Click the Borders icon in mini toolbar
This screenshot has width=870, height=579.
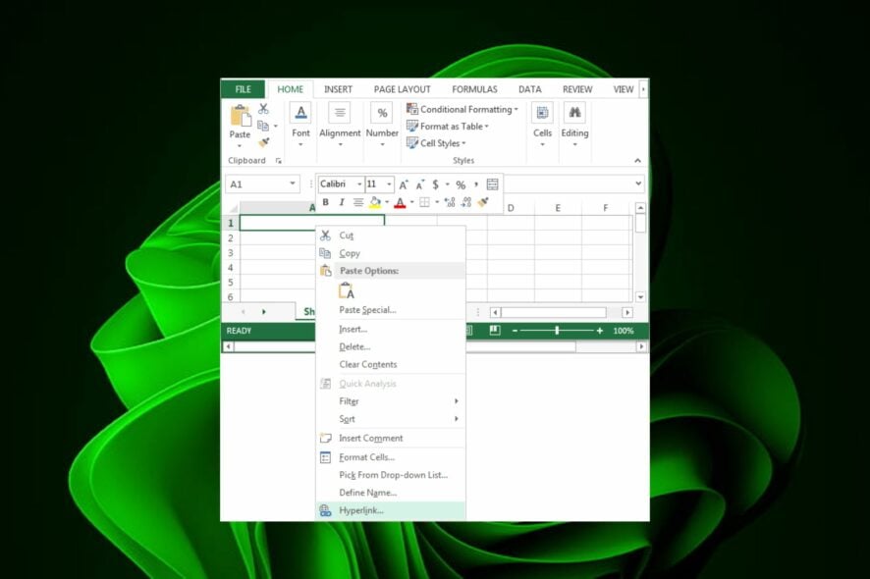[x=424, y=202]
